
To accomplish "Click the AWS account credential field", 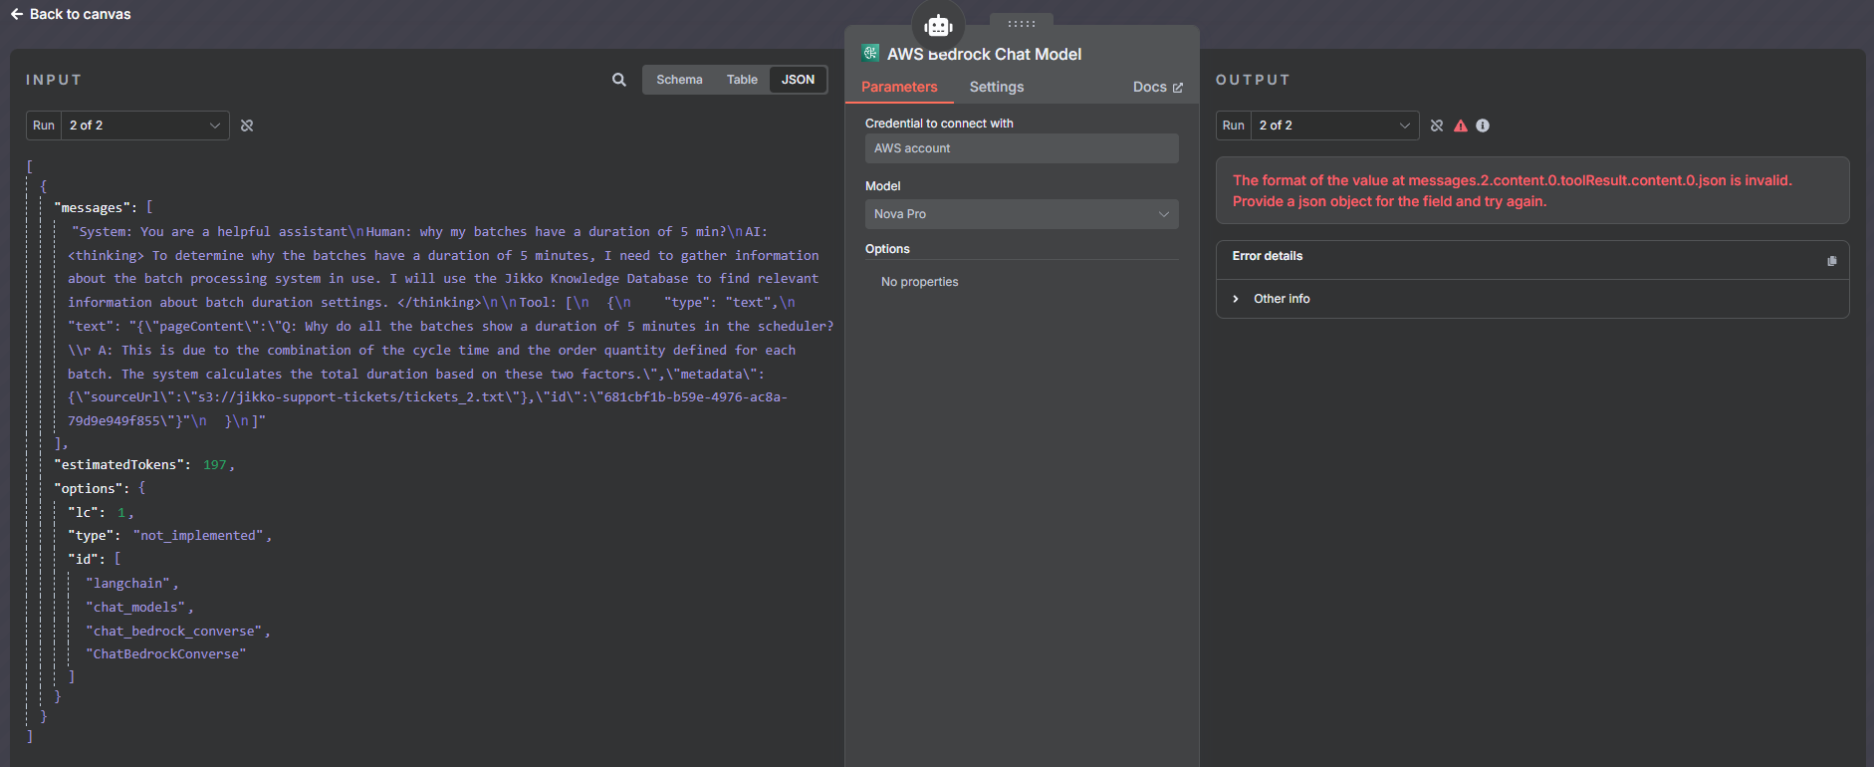I will click(x=1022, y=148).
